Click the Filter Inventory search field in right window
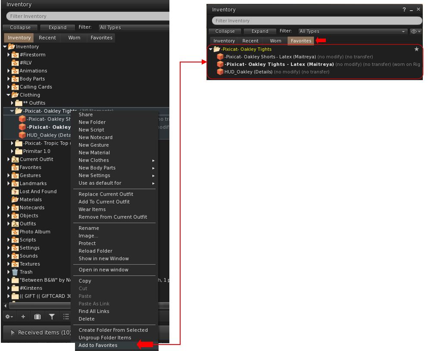This screenshot has width=428, height=351. pyautogui.click(x=317, y=21)
